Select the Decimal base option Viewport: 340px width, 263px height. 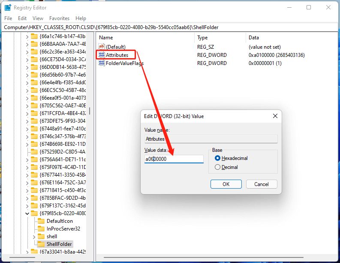point(217,167)
